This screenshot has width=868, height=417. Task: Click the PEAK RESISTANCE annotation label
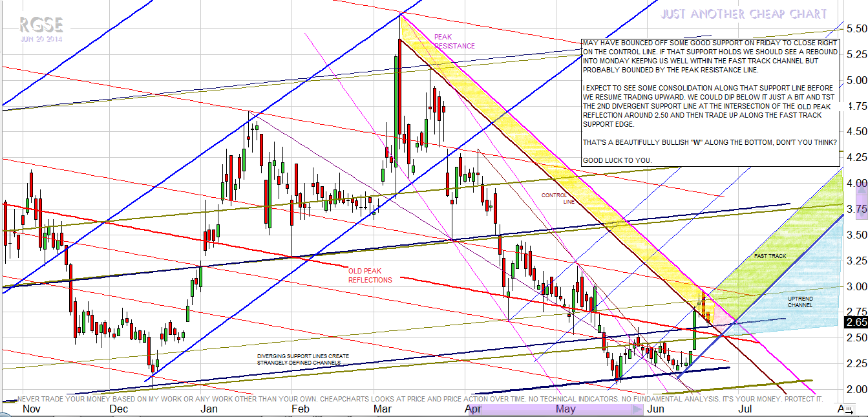pyautogui.click(x=454, y=41)
